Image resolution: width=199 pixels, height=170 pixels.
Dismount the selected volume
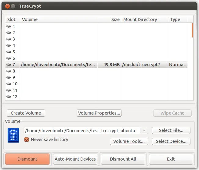coord(27,159)
